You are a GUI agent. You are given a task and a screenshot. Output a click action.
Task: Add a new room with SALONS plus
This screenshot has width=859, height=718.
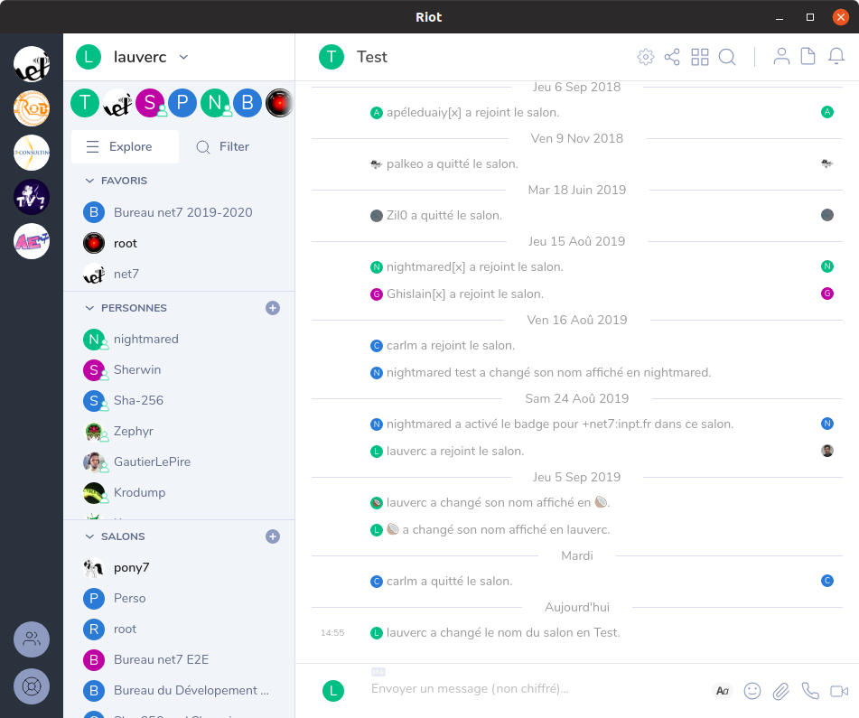pos(273,536)
